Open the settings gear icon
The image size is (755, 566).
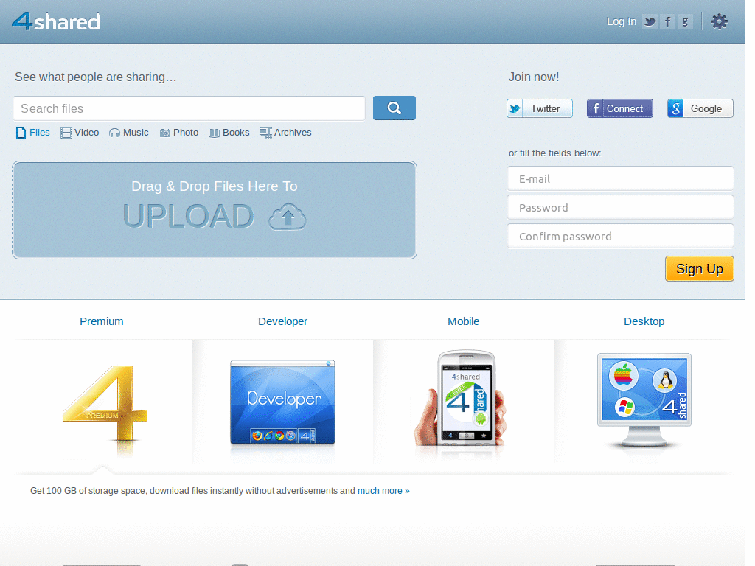720,21
